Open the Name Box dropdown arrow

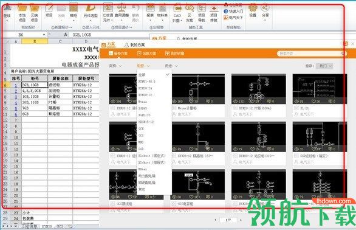click(44, 35)
